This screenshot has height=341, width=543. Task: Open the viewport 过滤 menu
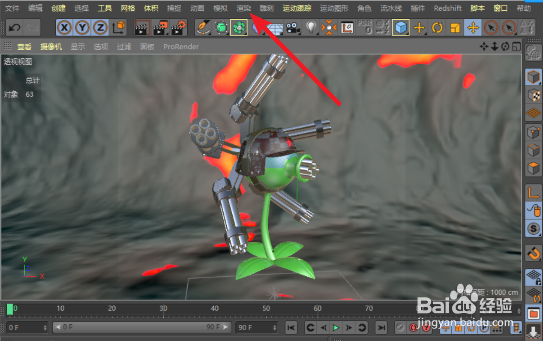pyautogui.click(x=124, y=47)
